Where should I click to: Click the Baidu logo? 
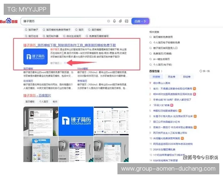[x=9, y=21]
